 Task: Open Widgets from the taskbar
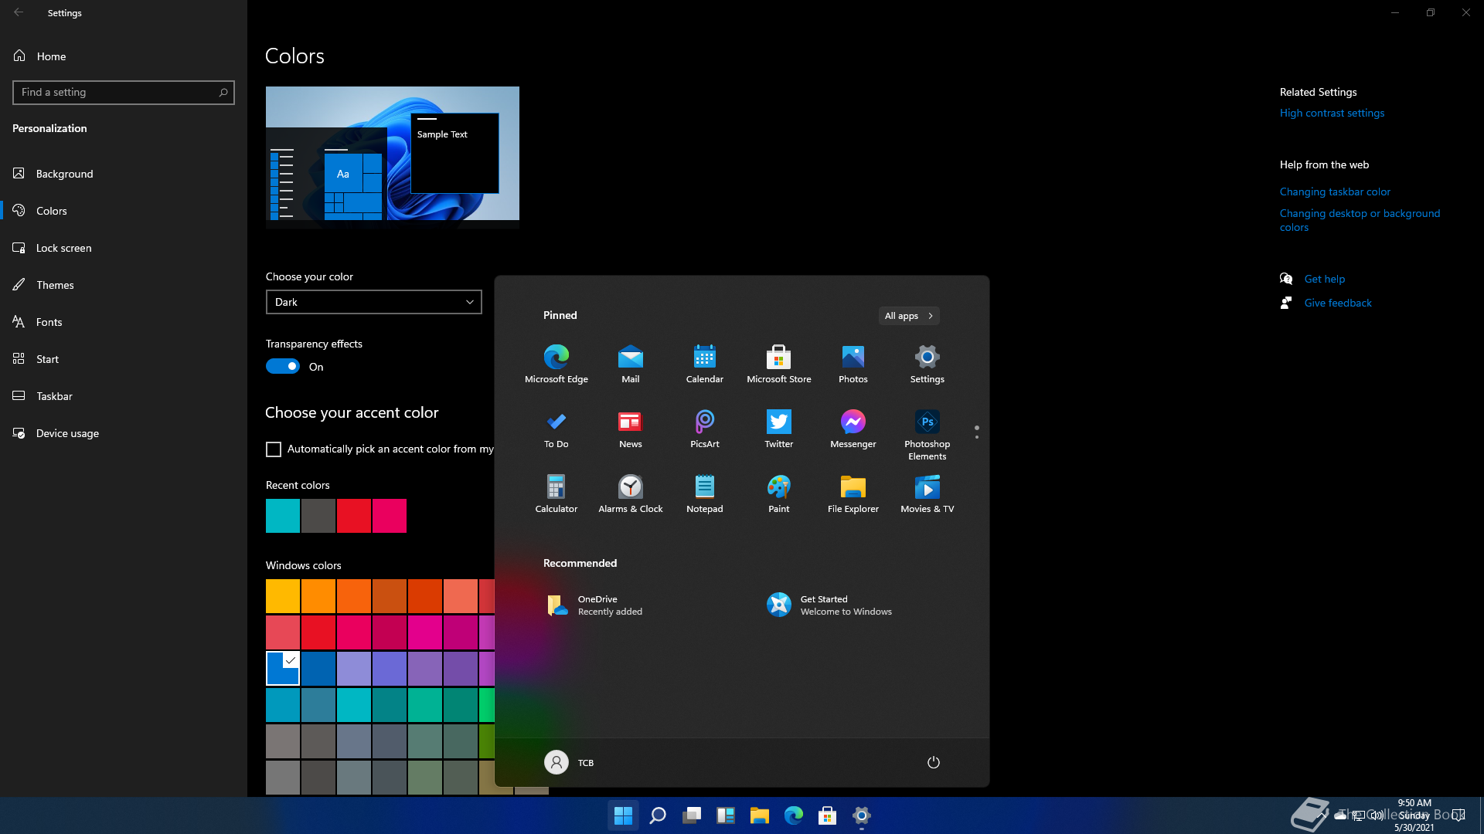tap(726, 815)
